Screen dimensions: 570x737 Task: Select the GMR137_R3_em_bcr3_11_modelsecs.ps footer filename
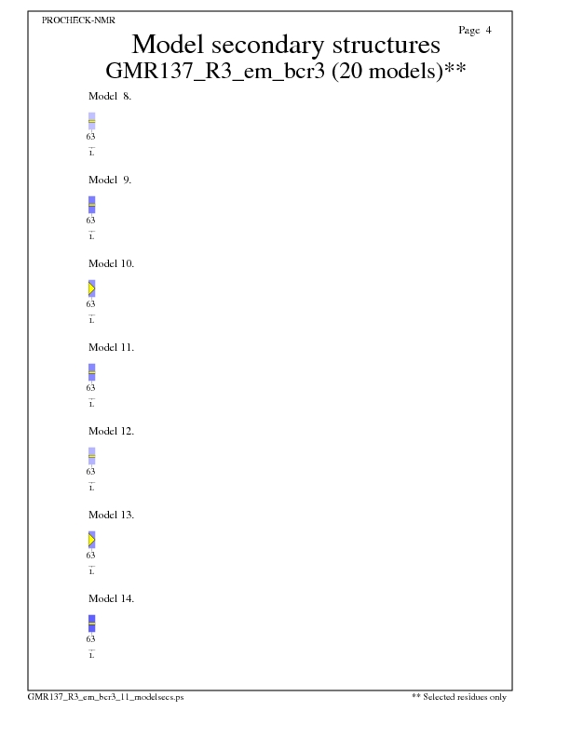pyautogui.click(x=105, y=696)
